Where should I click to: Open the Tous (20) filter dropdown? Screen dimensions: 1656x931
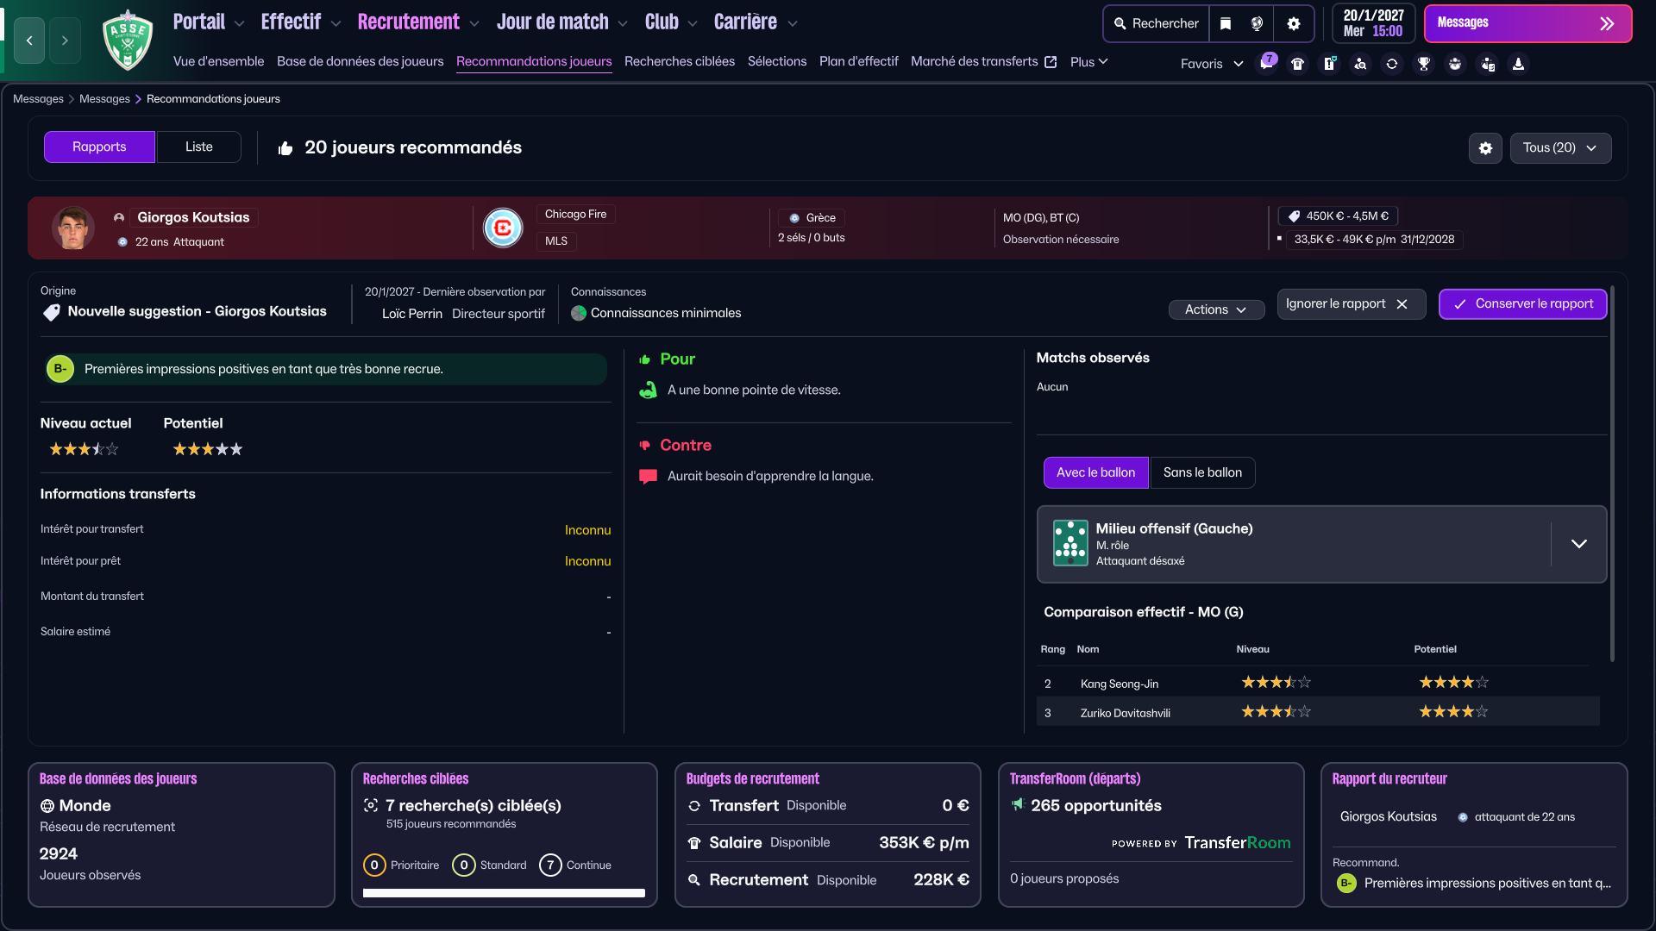click(1559, 148)
